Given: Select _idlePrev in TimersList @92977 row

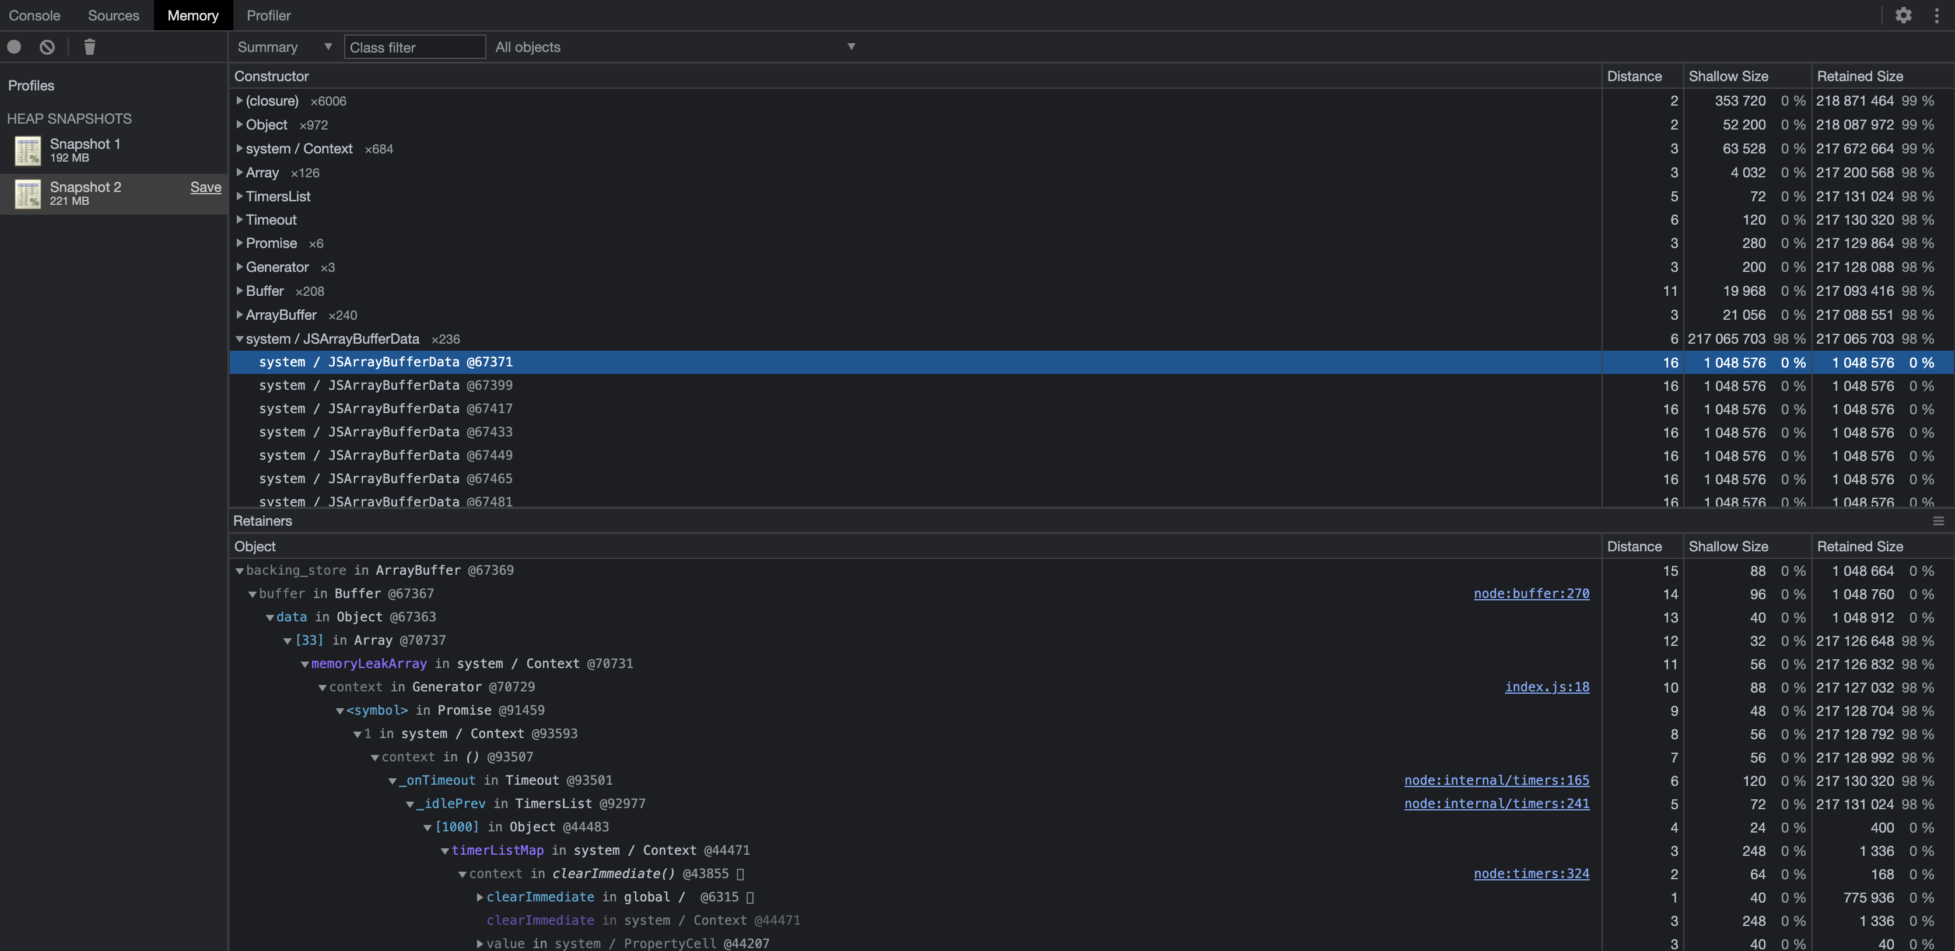Looking at the screenshot, I should [x=1091, y=804].
